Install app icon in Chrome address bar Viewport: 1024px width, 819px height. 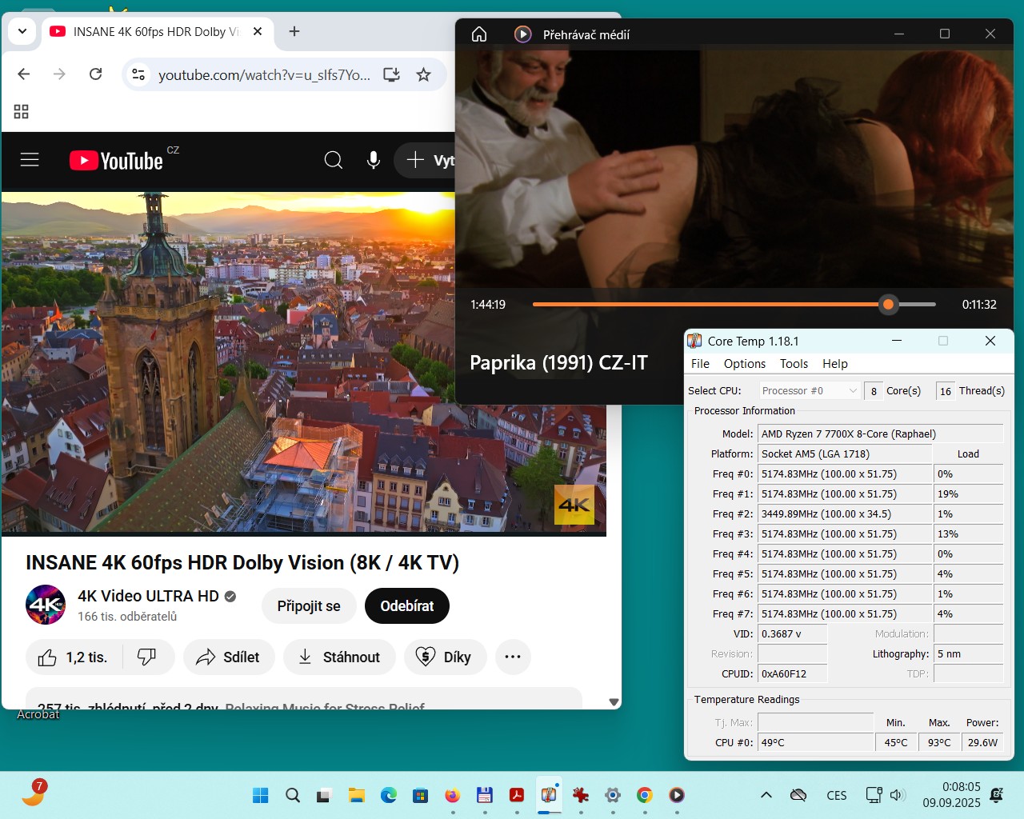(391, 74)
